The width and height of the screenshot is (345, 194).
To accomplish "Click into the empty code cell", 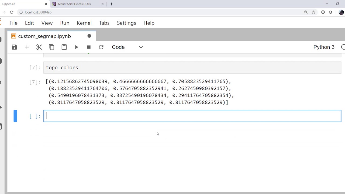I will click(x=192, y=116).
